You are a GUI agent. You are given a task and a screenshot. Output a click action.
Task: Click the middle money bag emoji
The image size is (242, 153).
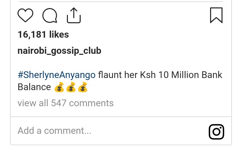pyautogui.click(x=71, y=87)
